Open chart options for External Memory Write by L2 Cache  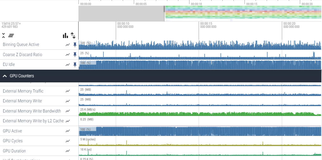tap(68, 121)
